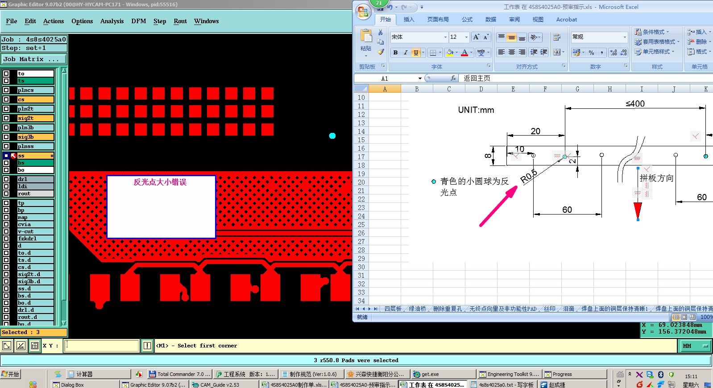The width and height of the screenshot is (713, 388).
Task: Open the MM units dropdown in Graphic Editor
Action: [696, 346]
